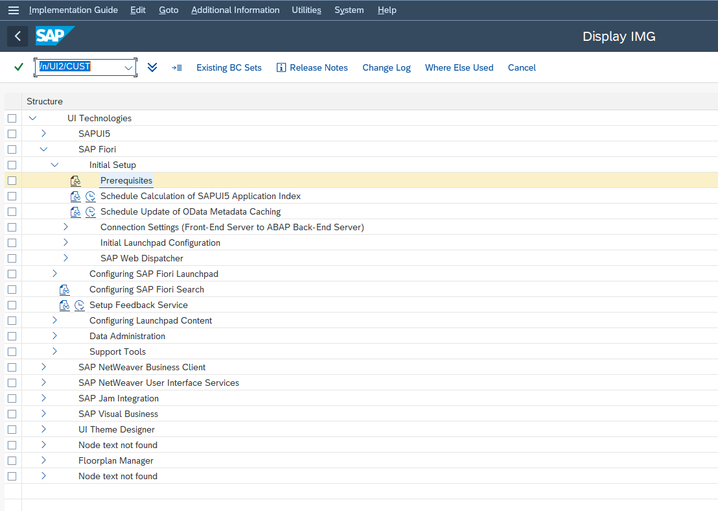This screenshot has width=718, height=511.
Task: Click the Expand All double-chevron icon
Action: pyautogui.click(x=152, y=67)
